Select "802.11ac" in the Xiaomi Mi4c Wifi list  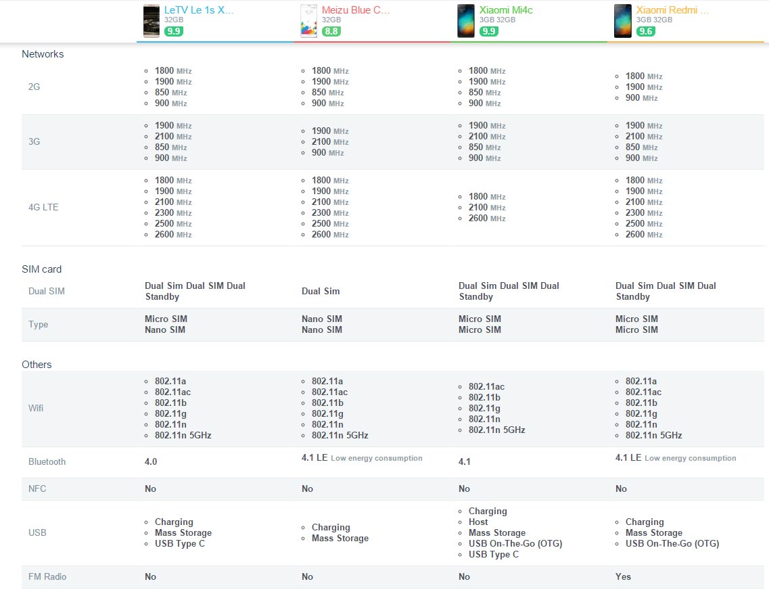pos(486,386)
